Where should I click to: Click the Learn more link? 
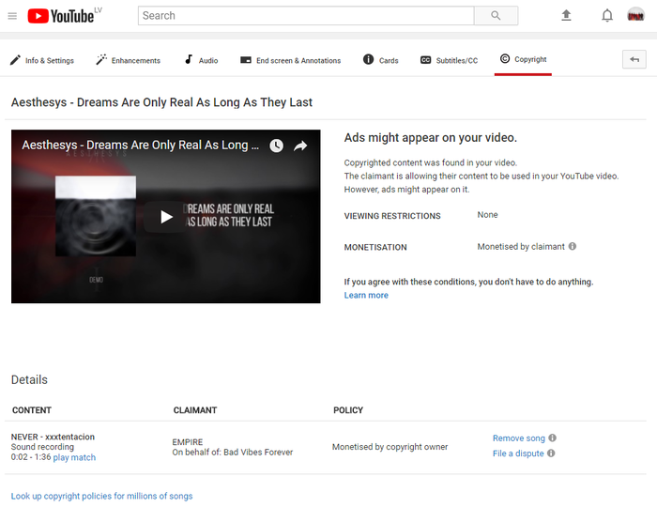[x=366, y=296]
